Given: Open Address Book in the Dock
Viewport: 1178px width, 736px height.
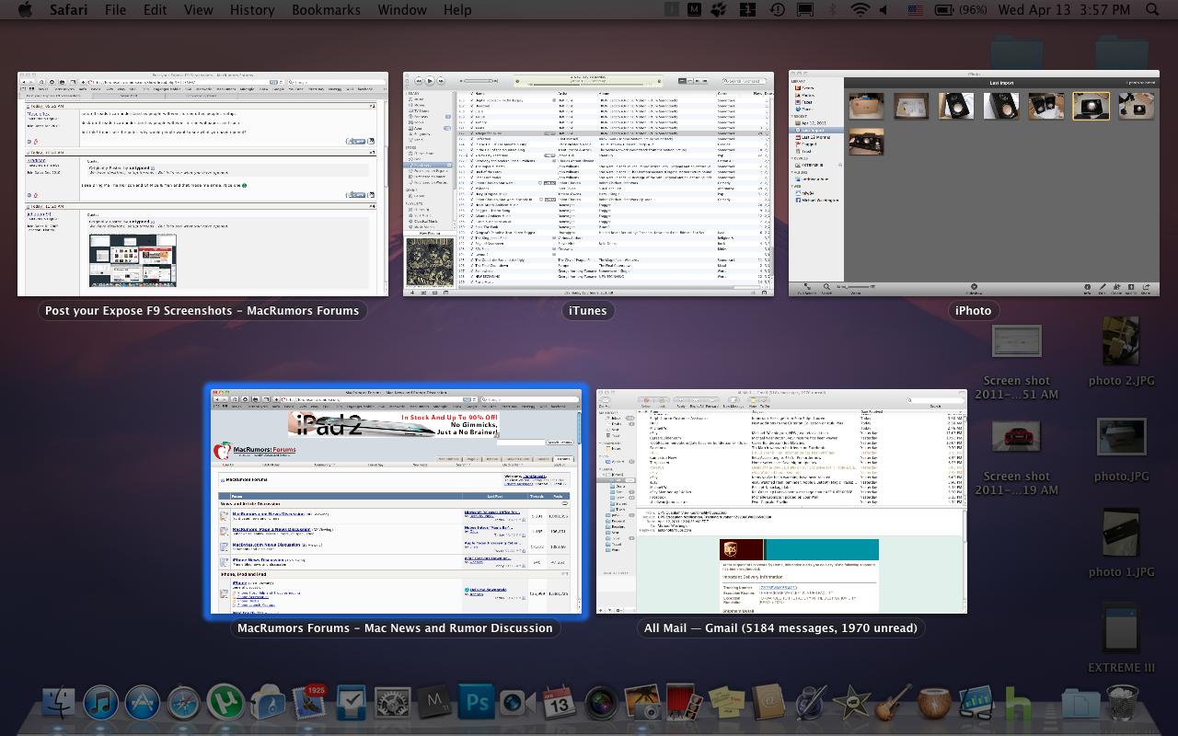Looking at the screenshot, I should 767,703.
